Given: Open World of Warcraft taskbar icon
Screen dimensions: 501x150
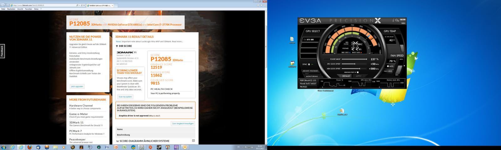Looking at the screenshot, I should click(73, 147).
